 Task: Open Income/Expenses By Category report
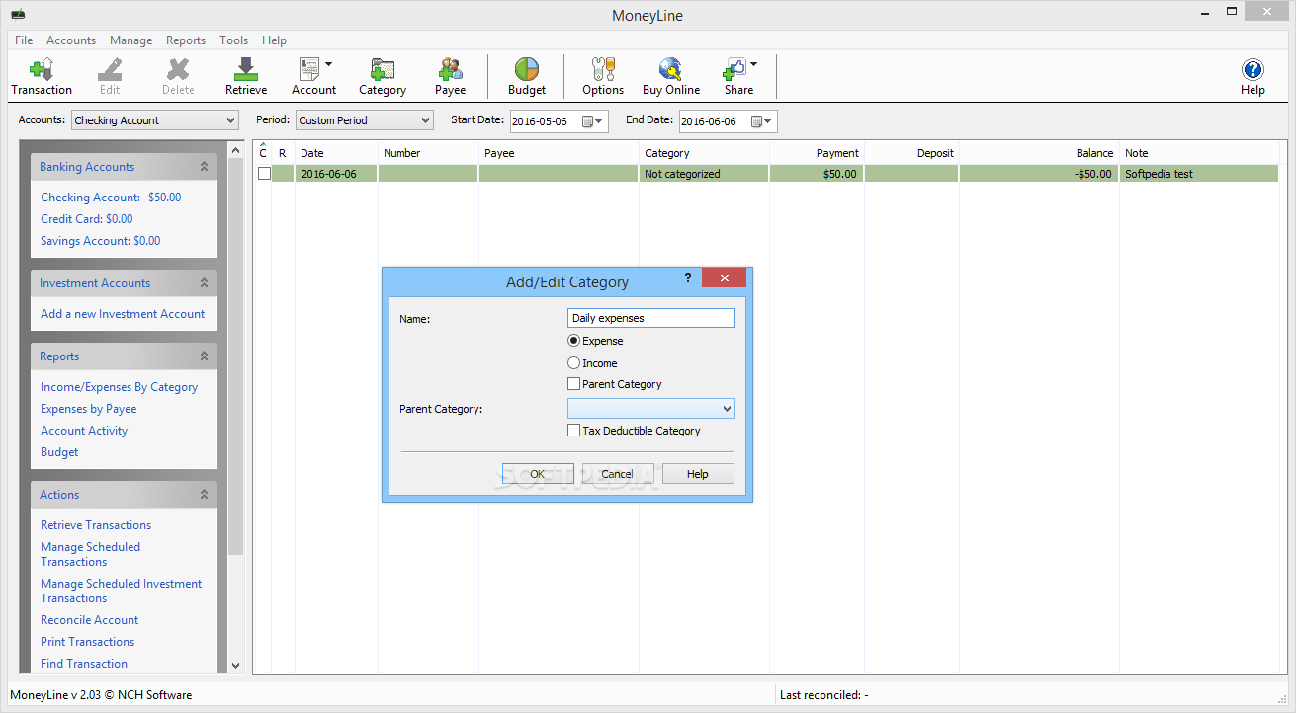tap(119, 387)
